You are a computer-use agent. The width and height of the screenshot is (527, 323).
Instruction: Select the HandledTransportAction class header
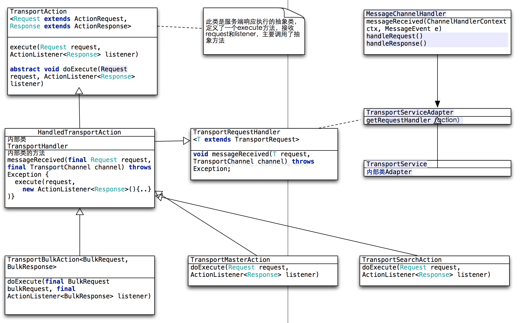[x=79, y=132]
